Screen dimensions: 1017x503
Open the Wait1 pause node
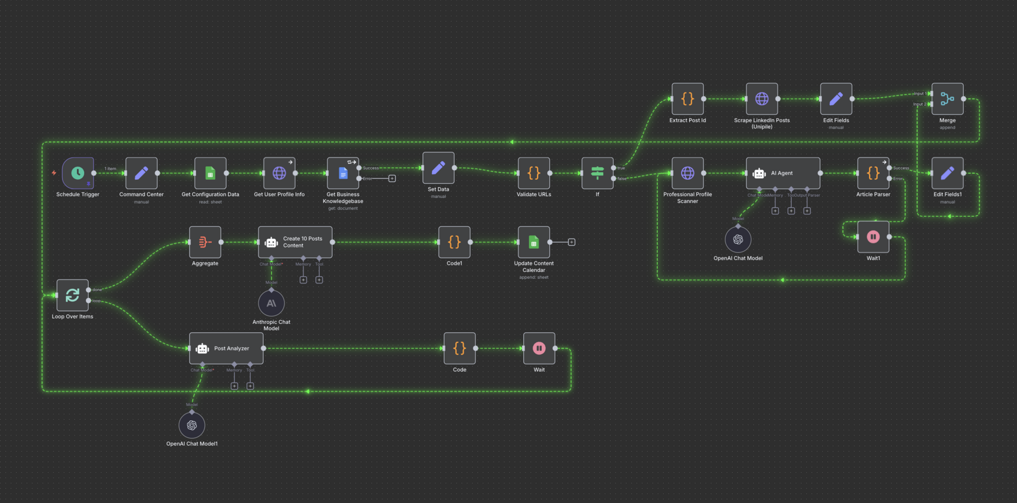click(x=873, y=237)
